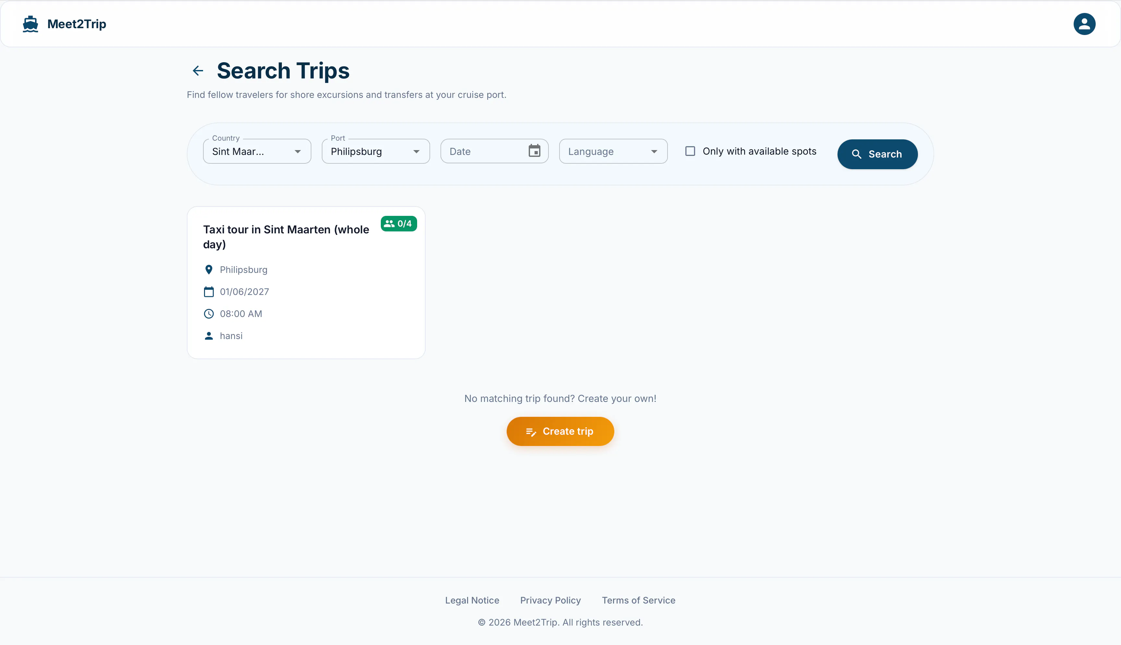Click the Search Trips heading
Screen dimensions: 1121x645
click(x=283, y=71)
